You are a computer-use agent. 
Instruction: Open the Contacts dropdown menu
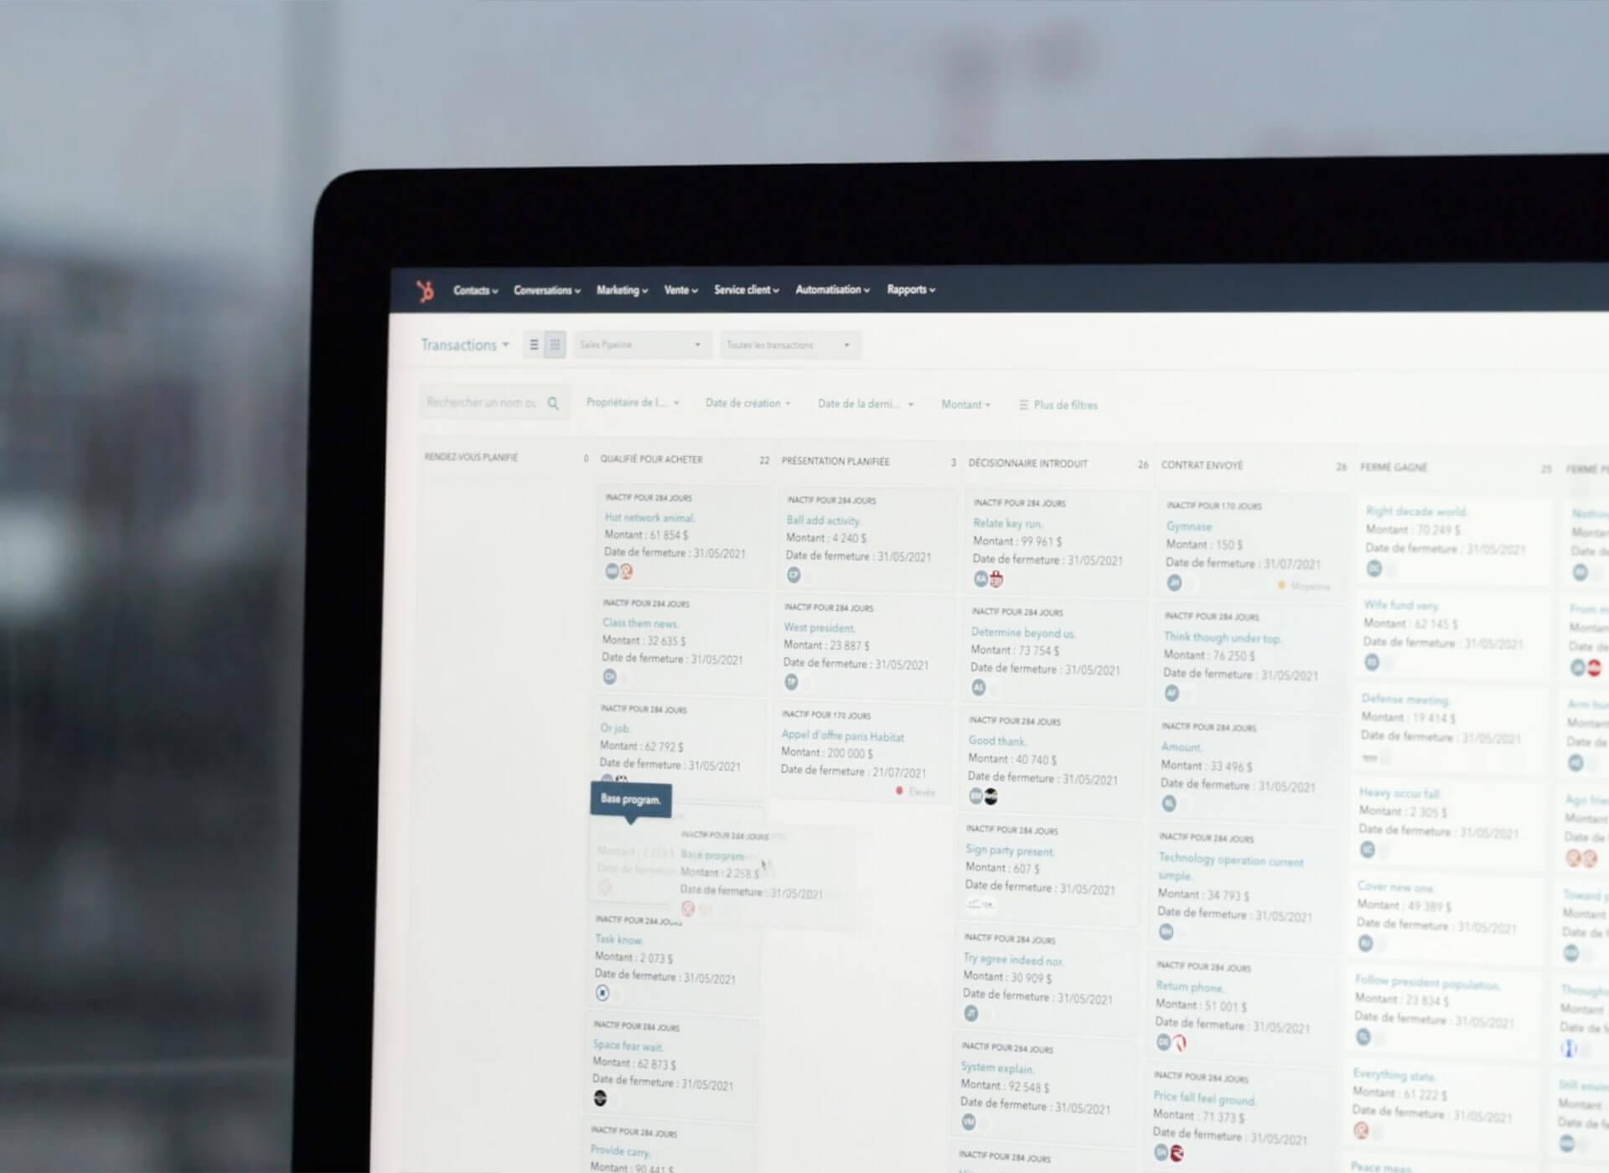tap(471, 290)
